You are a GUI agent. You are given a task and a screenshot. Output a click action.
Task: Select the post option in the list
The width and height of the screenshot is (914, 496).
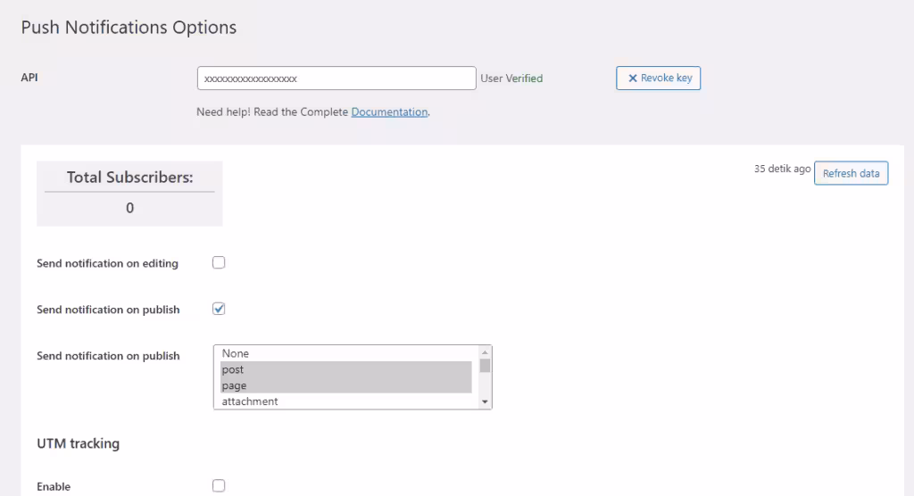click(x=346, y=369)
